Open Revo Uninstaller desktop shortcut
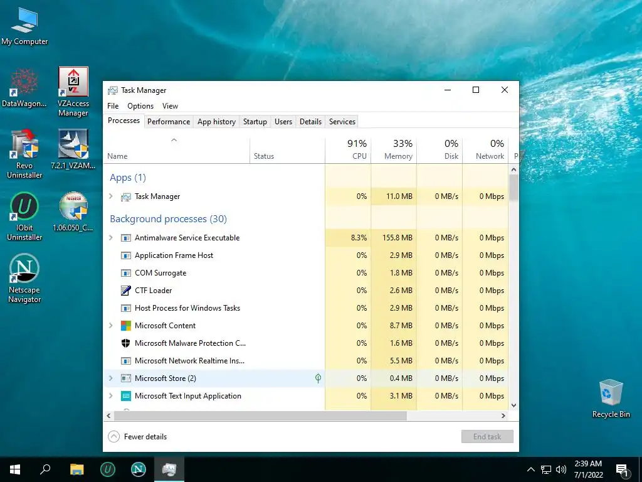The width and height of the screenshot is (642, 482). (x=24, y=154)
